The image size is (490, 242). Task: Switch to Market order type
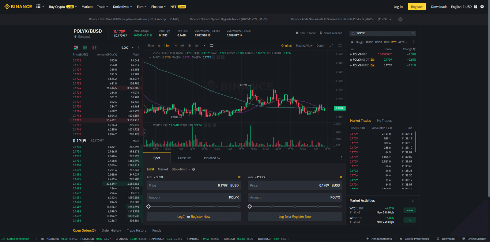(163, 169)
